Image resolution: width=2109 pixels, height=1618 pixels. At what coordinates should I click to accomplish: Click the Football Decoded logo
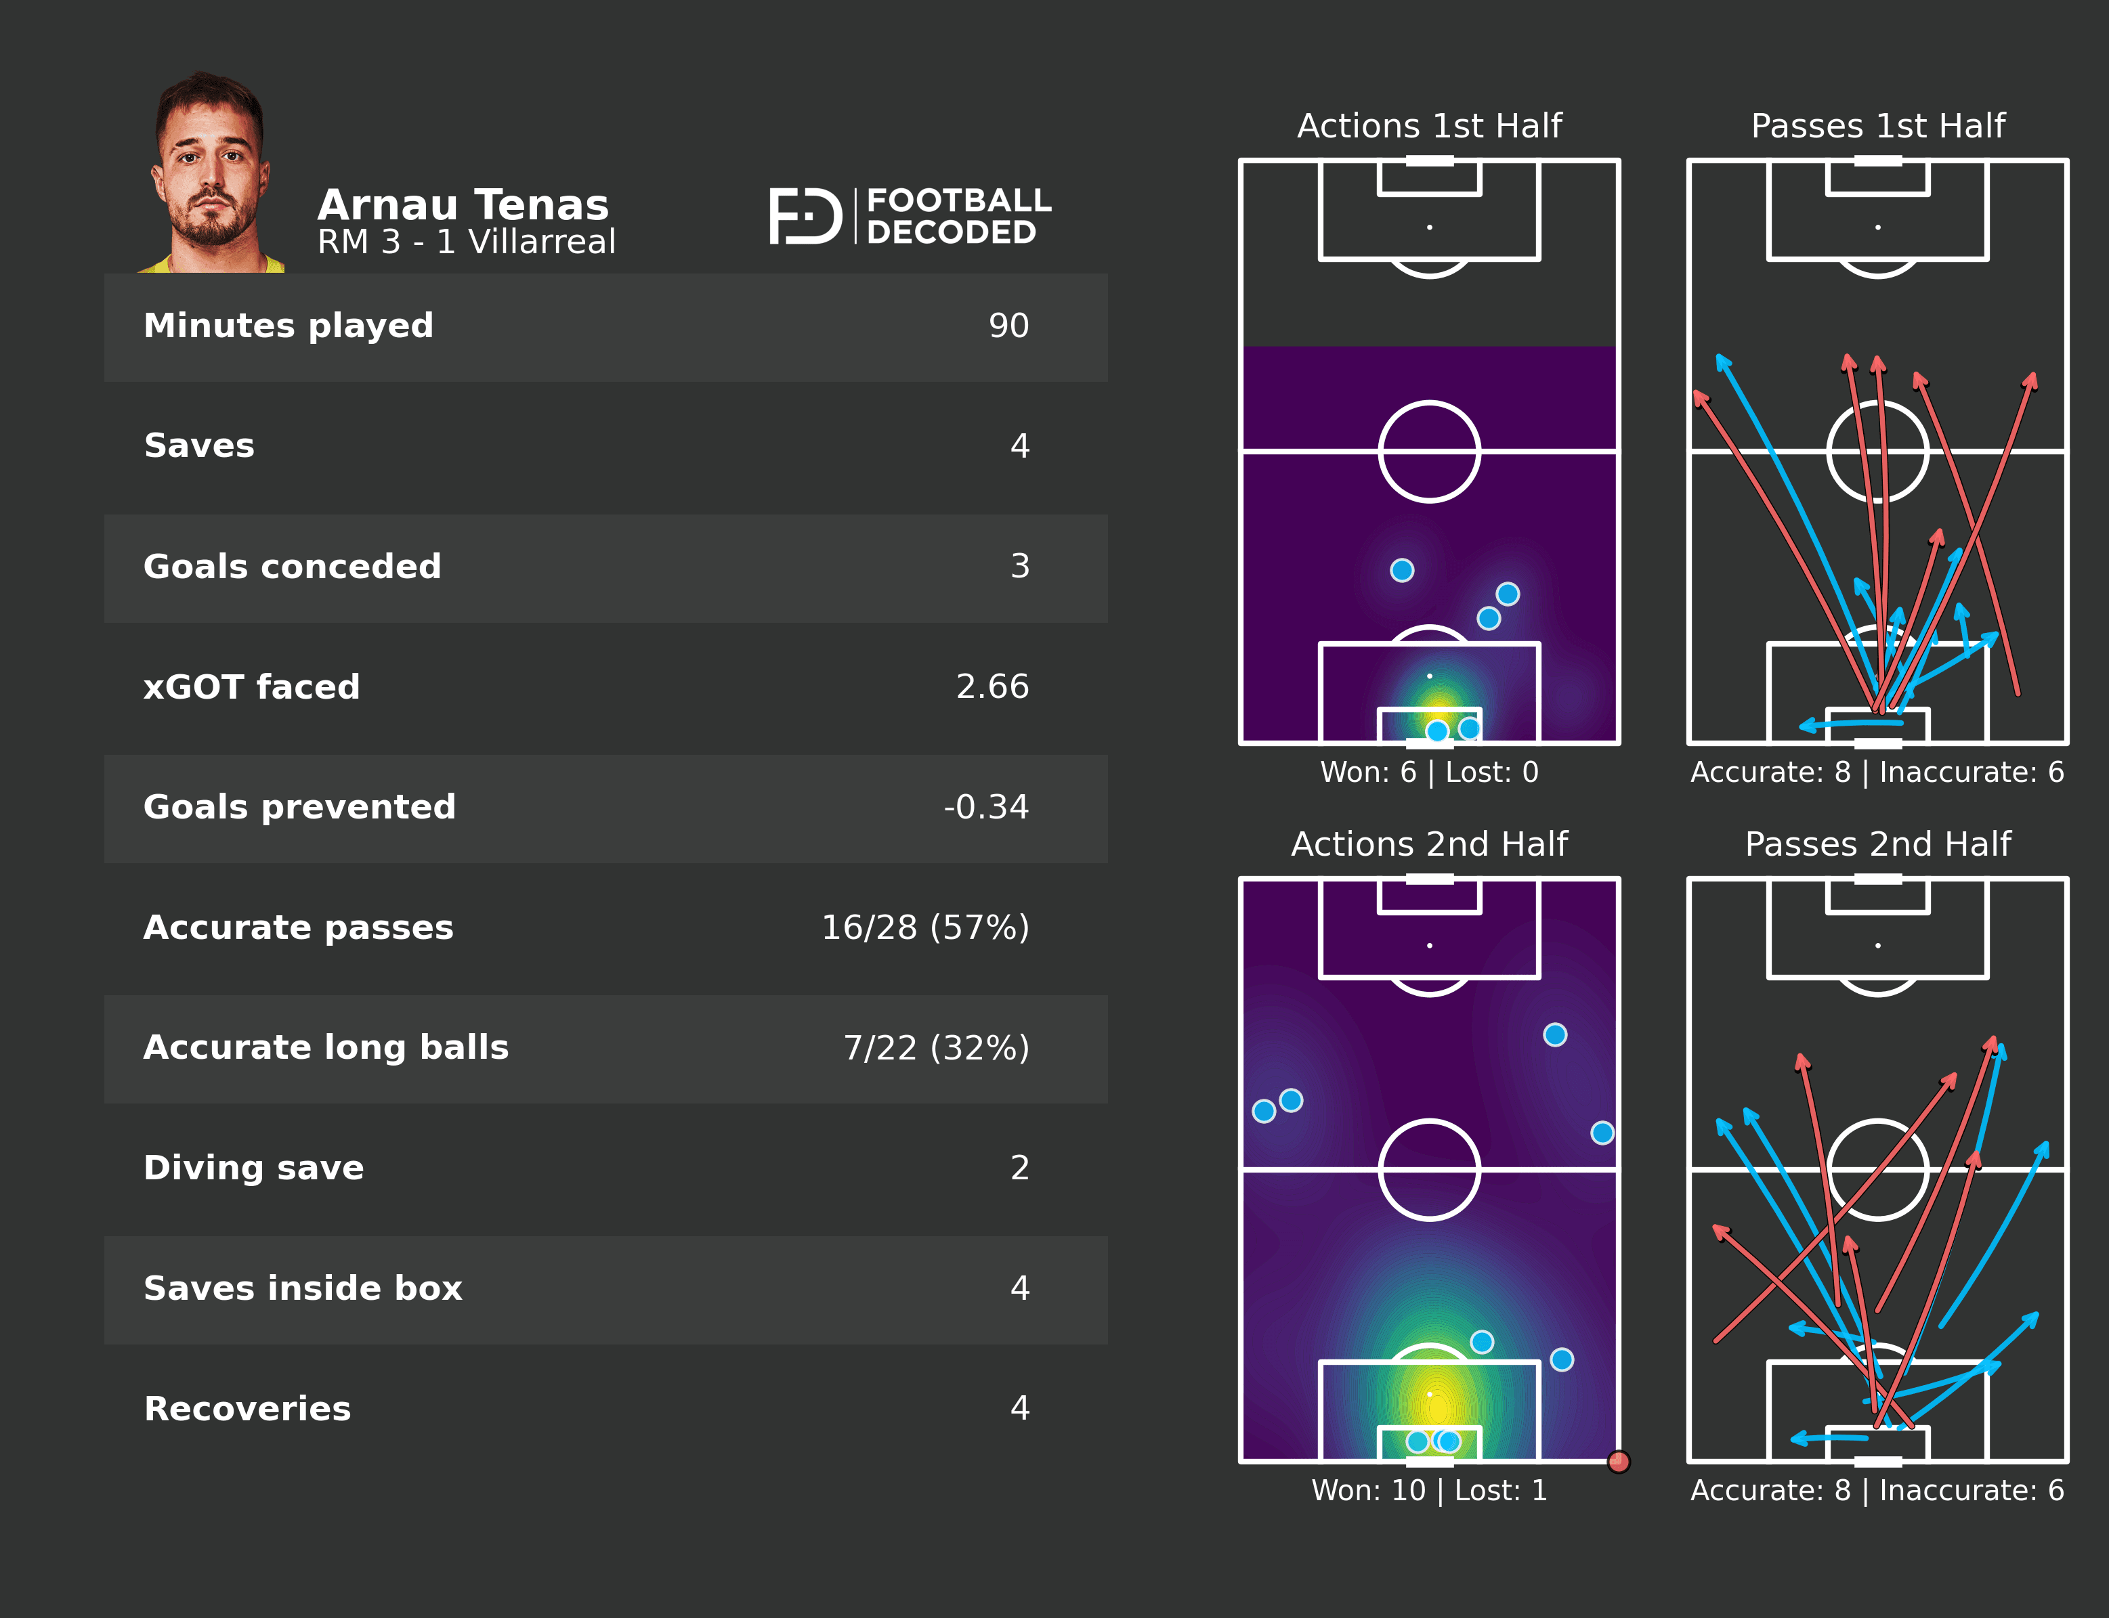pos(910,216)
